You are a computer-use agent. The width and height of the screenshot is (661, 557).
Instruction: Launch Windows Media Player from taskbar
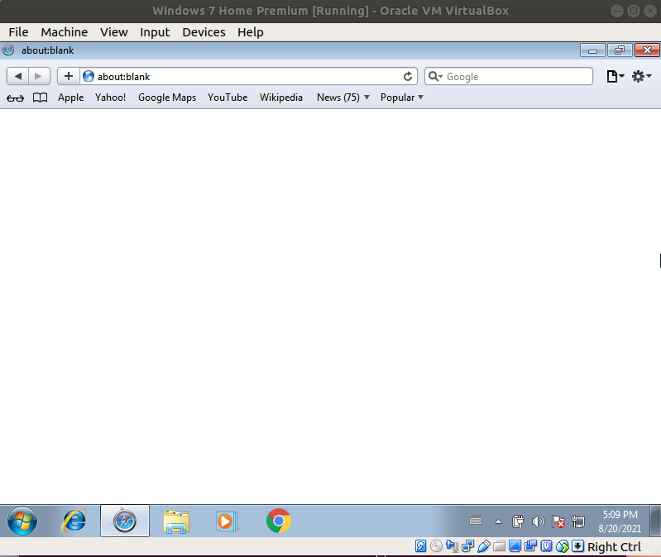coord(227,521)
